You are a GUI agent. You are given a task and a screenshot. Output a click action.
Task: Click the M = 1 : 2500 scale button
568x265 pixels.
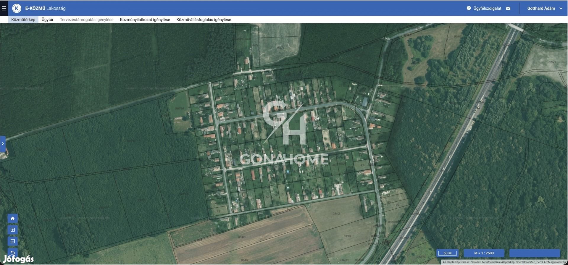484,253
